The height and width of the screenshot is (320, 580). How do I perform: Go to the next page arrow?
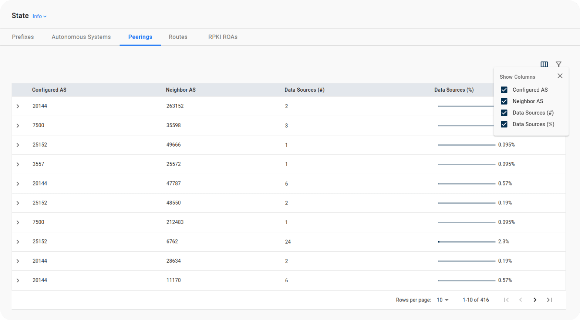535,300
